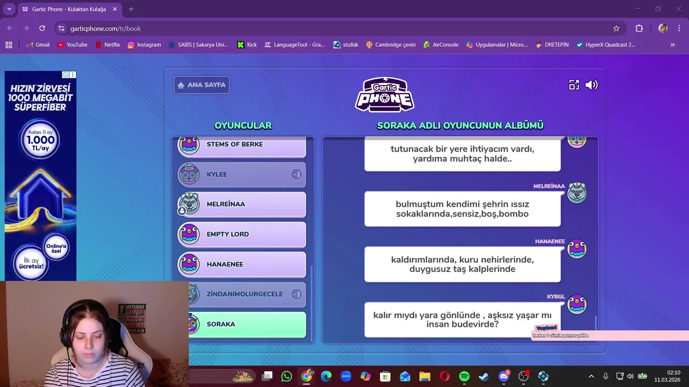Click the 'bulmuştum kendimi şehrin ıssız' message
Screen dimensions: 689x387
462,209
